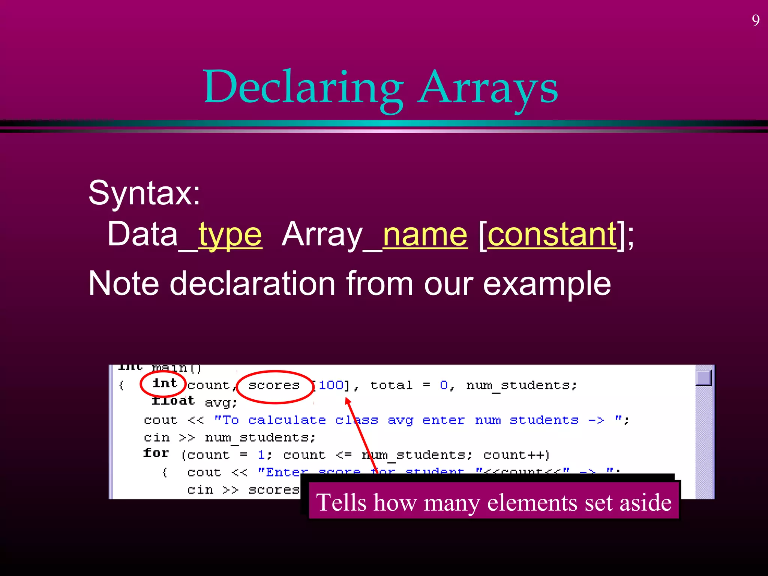Click 'count++)' in the for loop
Image resolution: width=768 pixels, height=576 pixels.
517,455
